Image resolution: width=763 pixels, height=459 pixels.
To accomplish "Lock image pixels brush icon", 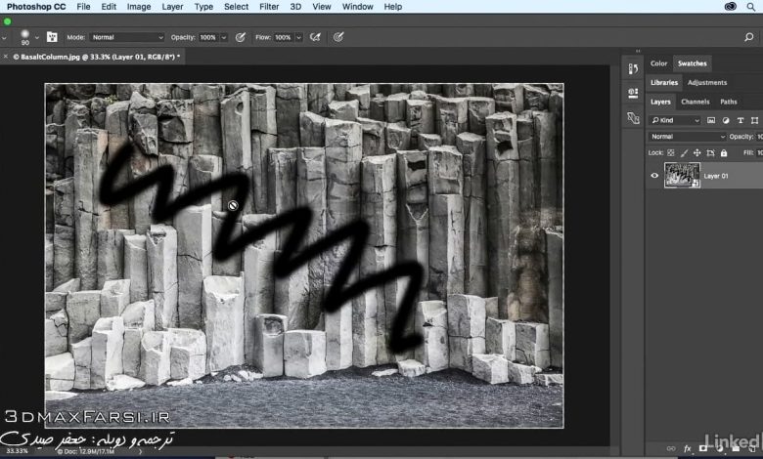I will (x=684, y=153).
